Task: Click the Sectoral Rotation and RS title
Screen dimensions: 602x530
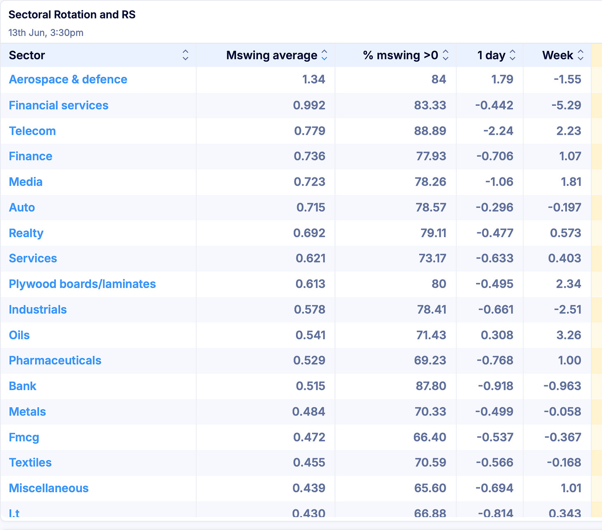Action: [72, 14]
